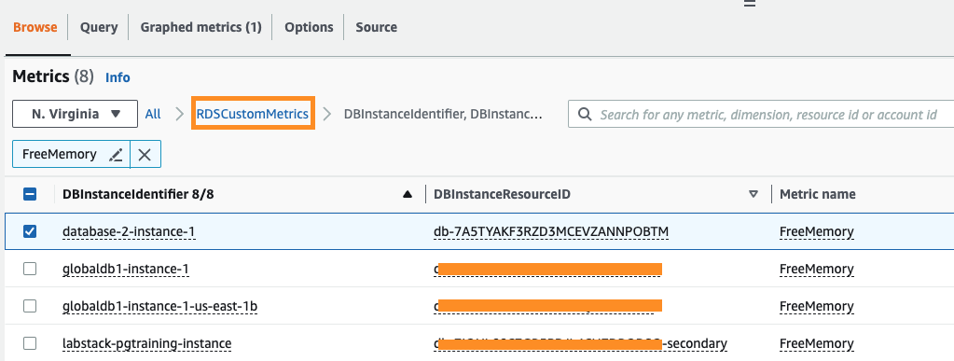The width and height of the screenshot is (954, 361).
Task: Open database-2-instance-1 identifier
Action: pyautogui.click(x=129, y=231)
